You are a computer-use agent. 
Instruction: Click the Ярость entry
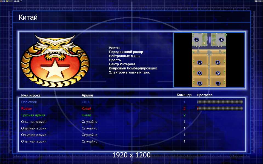tap(115, 60)
